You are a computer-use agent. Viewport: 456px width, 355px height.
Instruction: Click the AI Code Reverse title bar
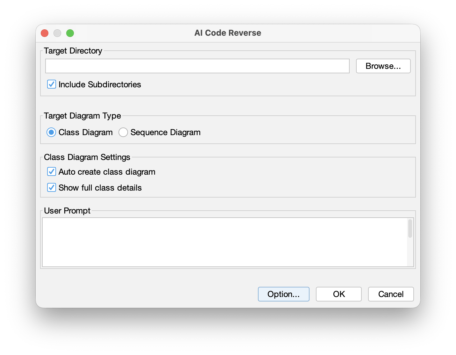coord(228,33)
